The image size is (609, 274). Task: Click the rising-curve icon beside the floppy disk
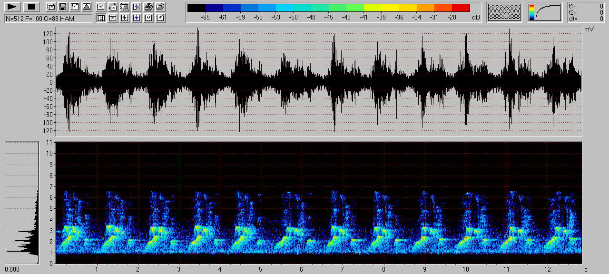pyautogui.click(x=74, y=7)
